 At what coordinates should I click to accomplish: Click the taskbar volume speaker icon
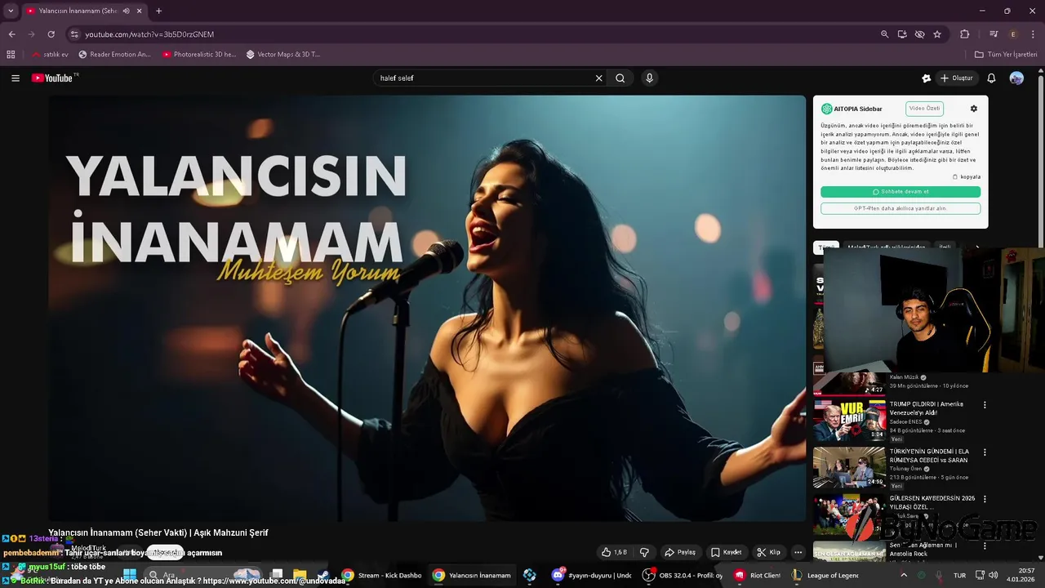[993, 575]
